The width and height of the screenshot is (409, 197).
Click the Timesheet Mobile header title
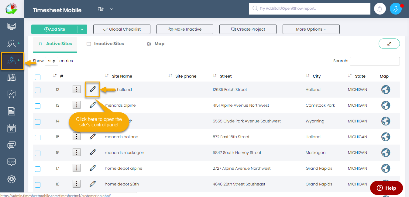coord(57,10)
